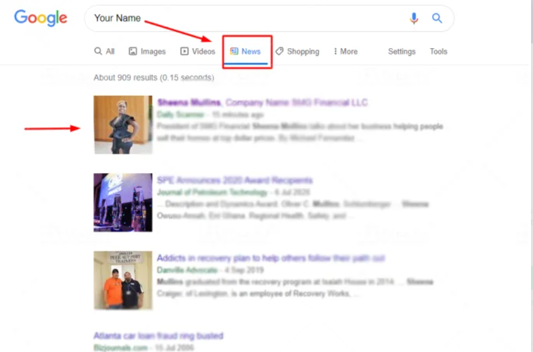Viewport: 533px width, 352px height.
Task: Open SPE Announces 2020 Award Recipients article
Action: click(x=234, y=181)
